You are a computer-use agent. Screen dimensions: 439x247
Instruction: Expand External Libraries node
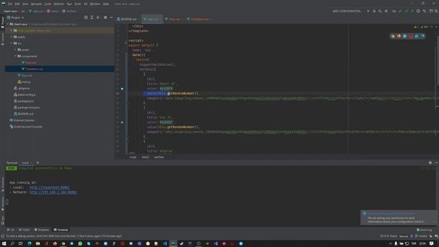coord(8,120)
